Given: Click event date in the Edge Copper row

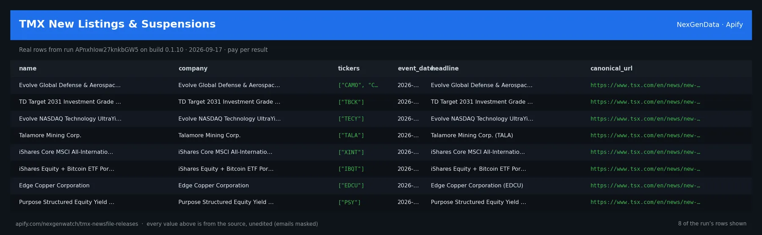Looking at the screenshot, I should point(408,186).
